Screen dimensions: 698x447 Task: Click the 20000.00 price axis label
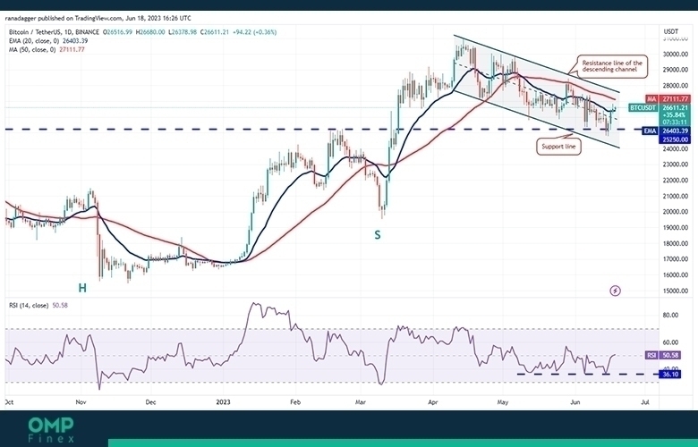click(x=676, y=212)
